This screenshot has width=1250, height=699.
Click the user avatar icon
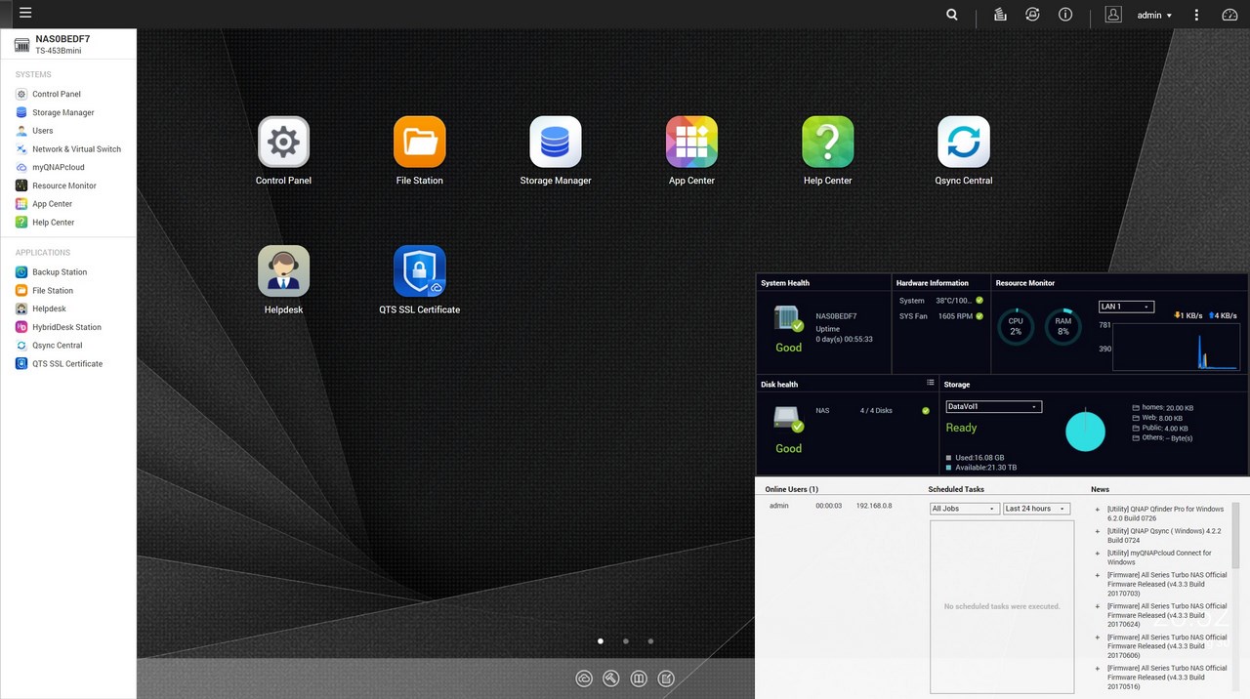1113,15
